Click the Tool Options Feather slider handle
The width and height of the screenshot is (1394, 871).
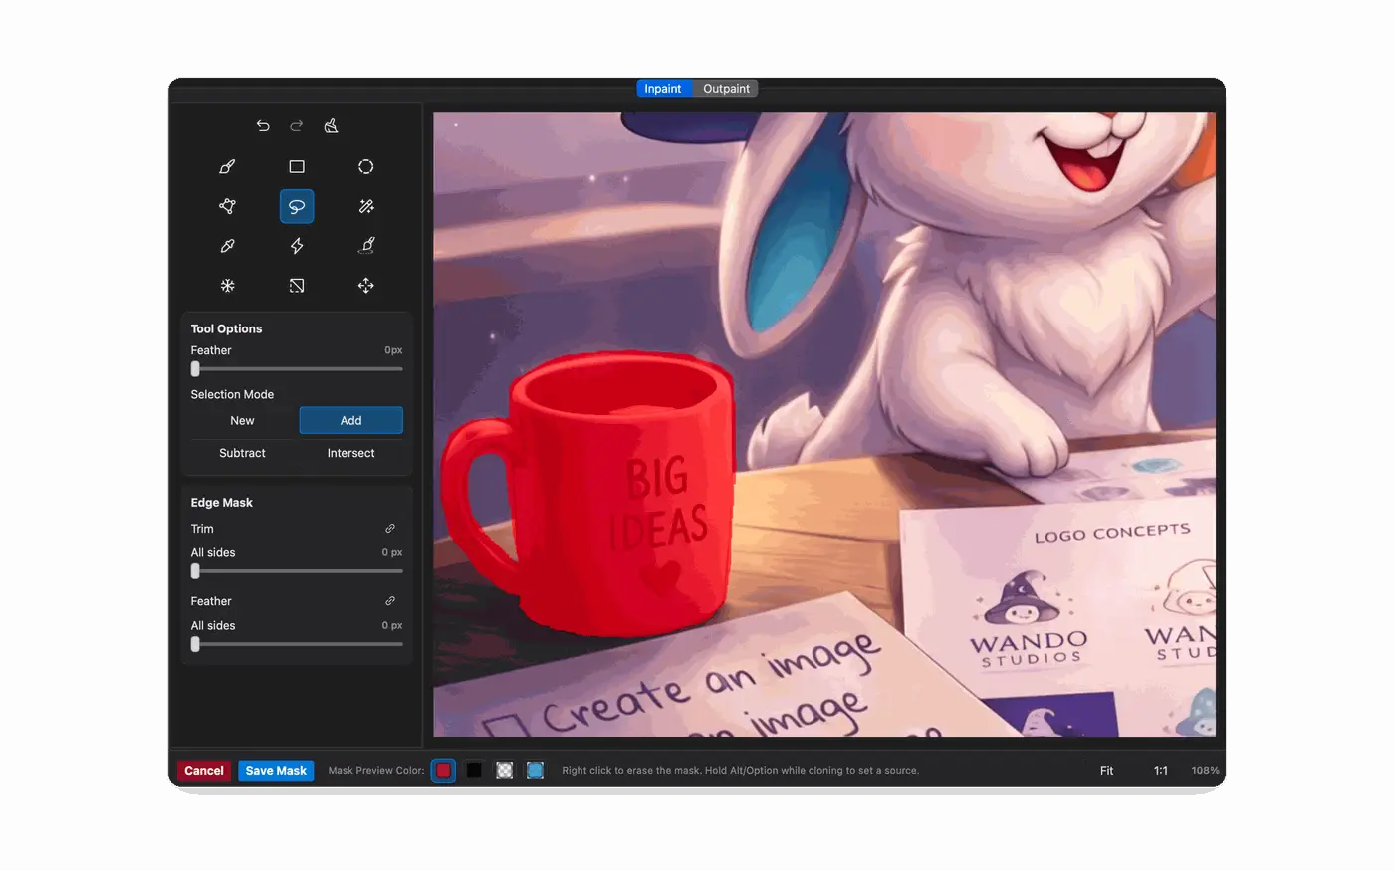(x=195, y=369)
